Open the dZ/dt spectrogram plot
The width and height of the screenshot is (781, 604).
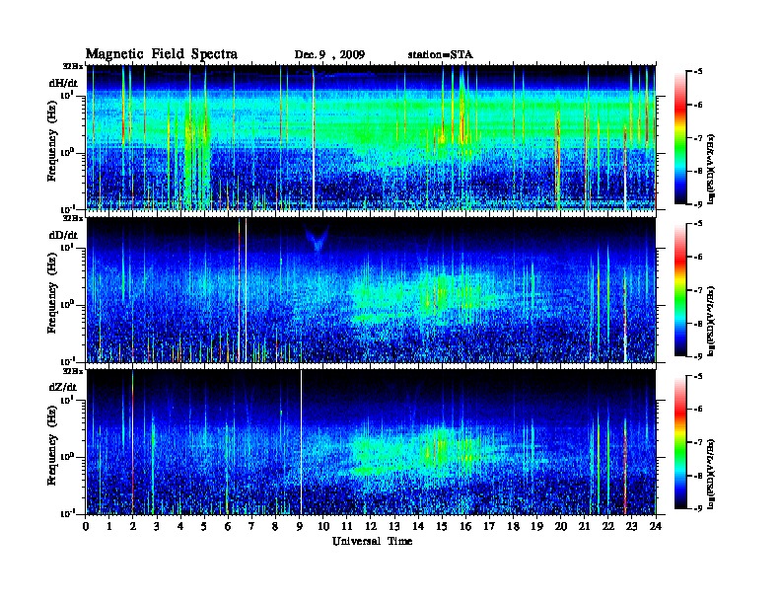(x=371, y=442)
